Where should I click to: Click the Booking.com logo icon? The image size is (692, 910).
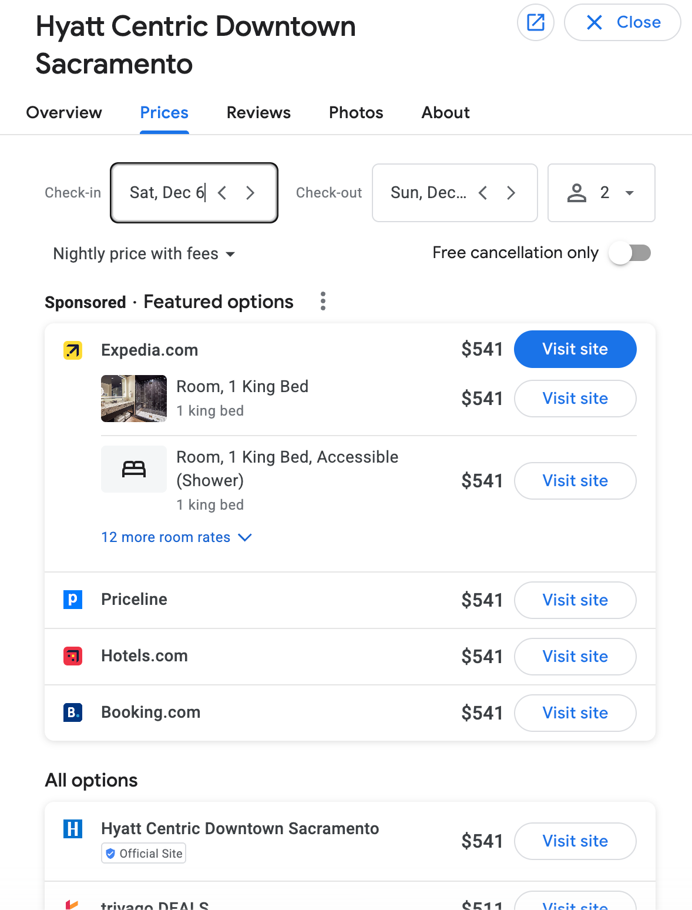(x=73, y=712)
